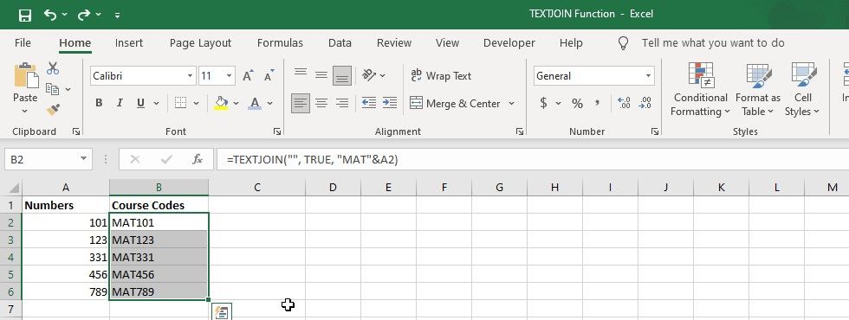Toggle Wrap Text
This screenshot has height=320, width=849.
tap(441, 76)
